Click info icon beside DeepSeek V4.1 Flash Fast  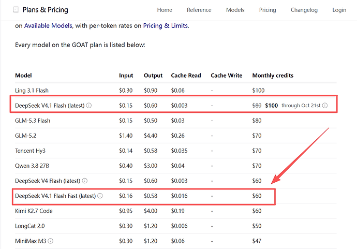point(100,196)
